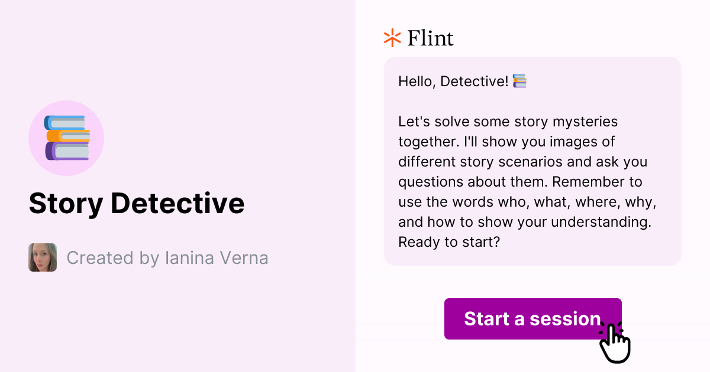This screenshot has height=372, width=710.
Task: Click the Created by Ianina Verna link
Action: [168, 257]
